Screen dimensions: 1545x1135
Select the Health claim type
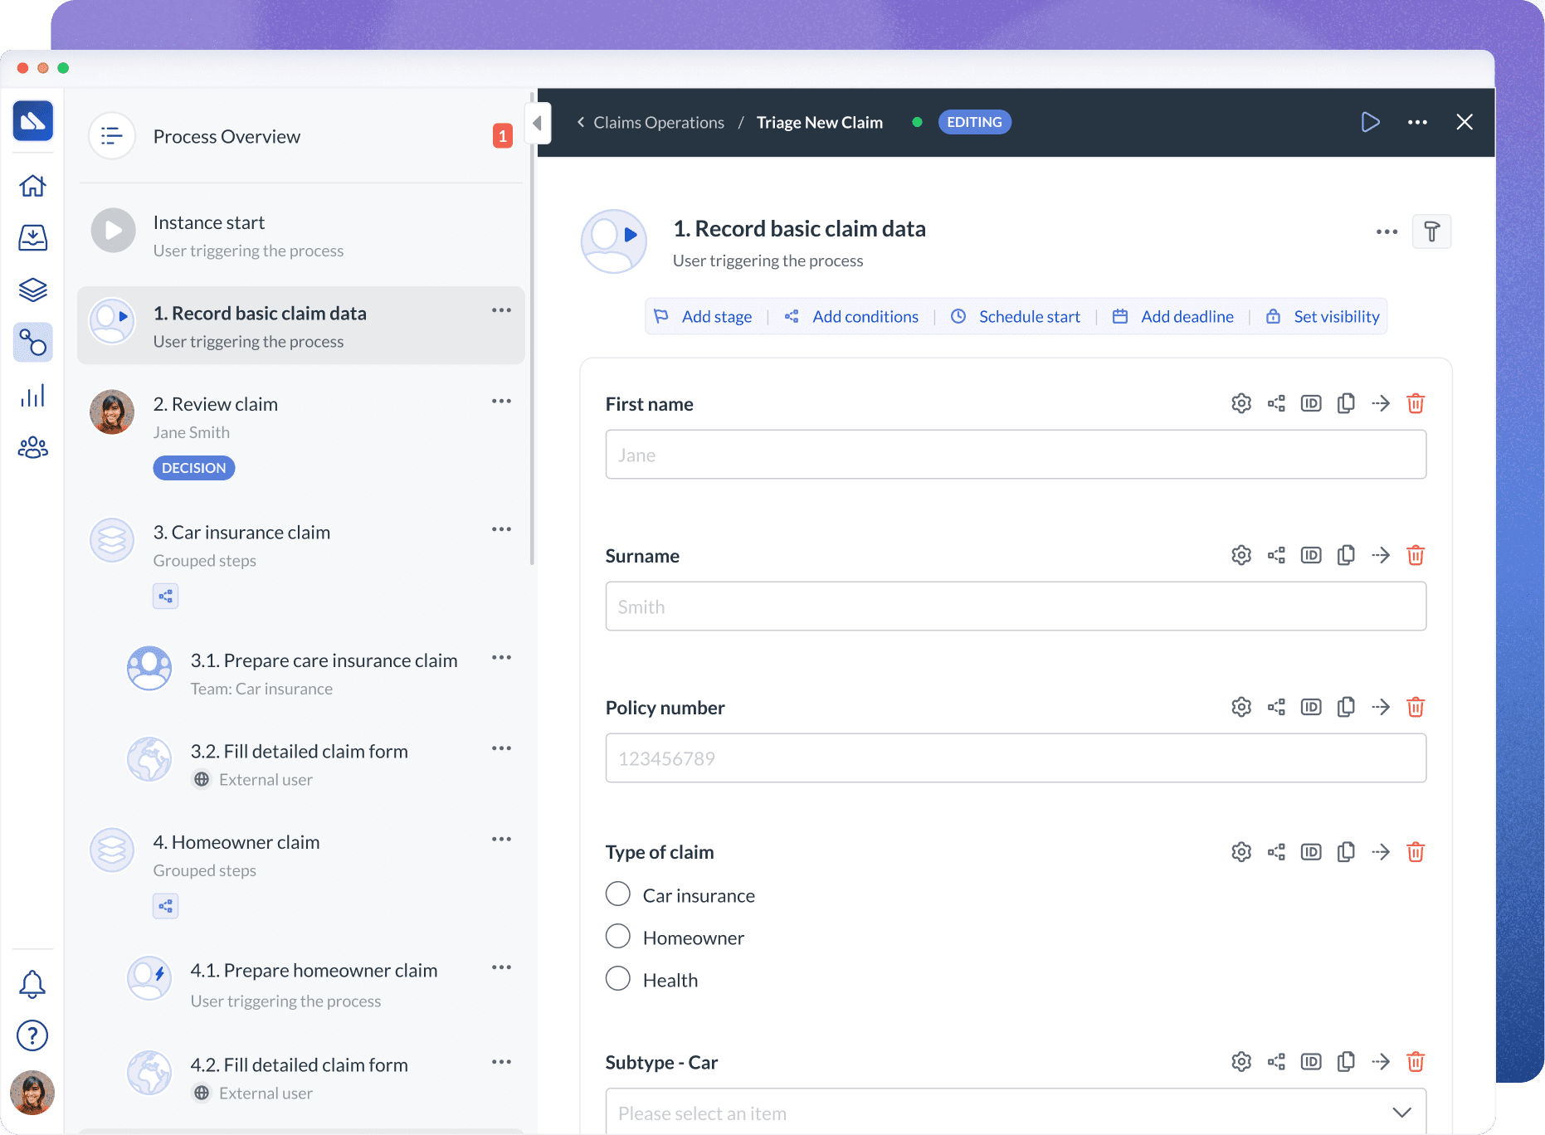[618, 978]
